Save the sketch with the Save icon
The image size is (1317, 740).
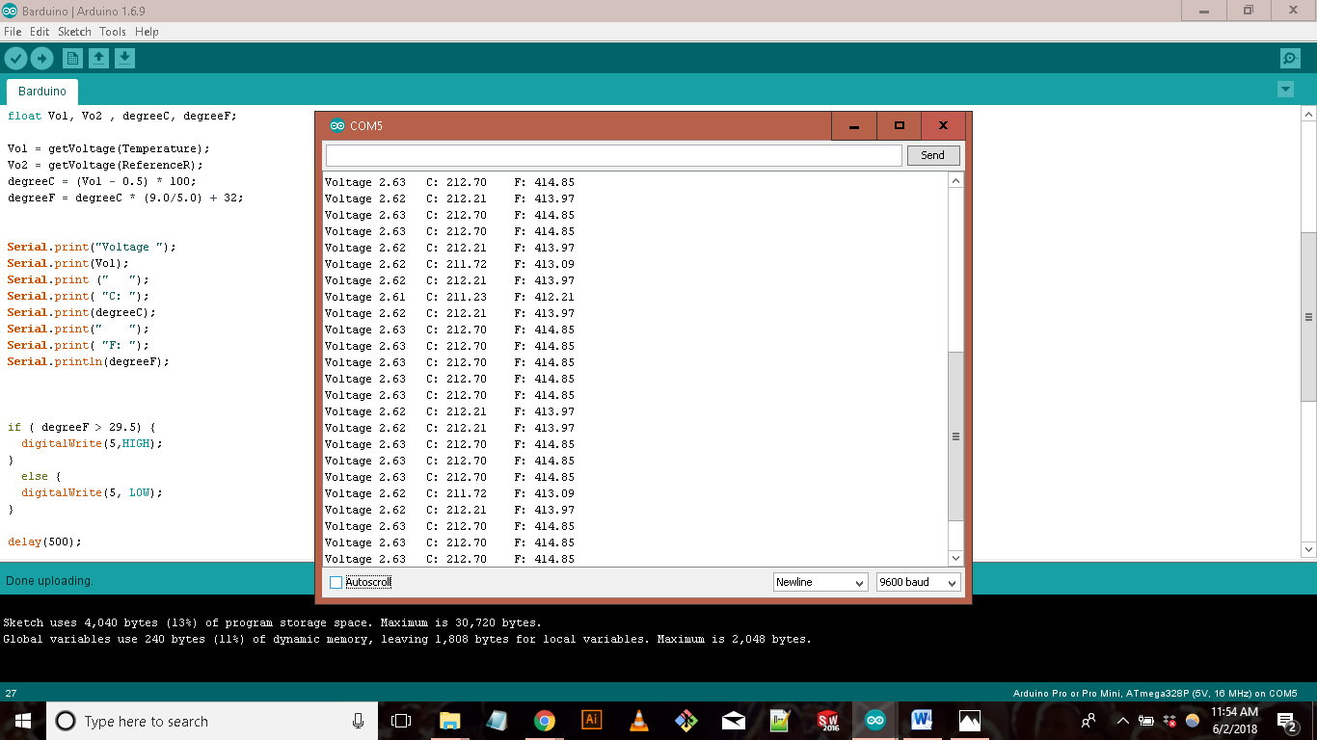(x=124, y=59)
